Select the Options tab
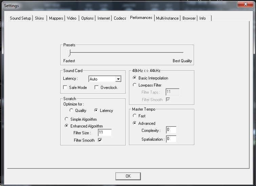Viewport: 256px width, 186px height. pyautogui.click(x=87, y=18)
